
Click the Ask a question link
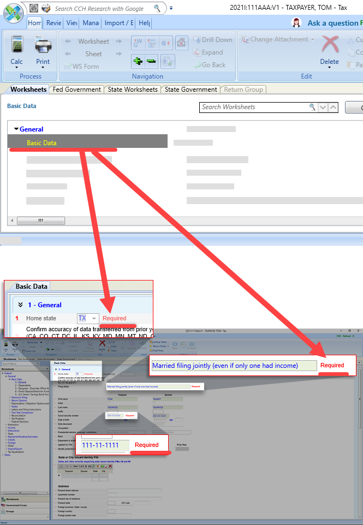333,23
